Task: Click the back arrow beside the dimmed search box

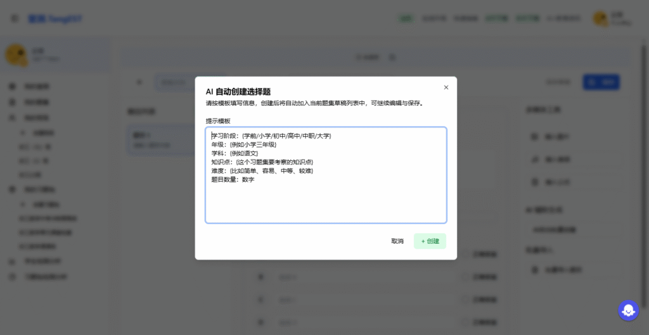Action: [139, 82]
